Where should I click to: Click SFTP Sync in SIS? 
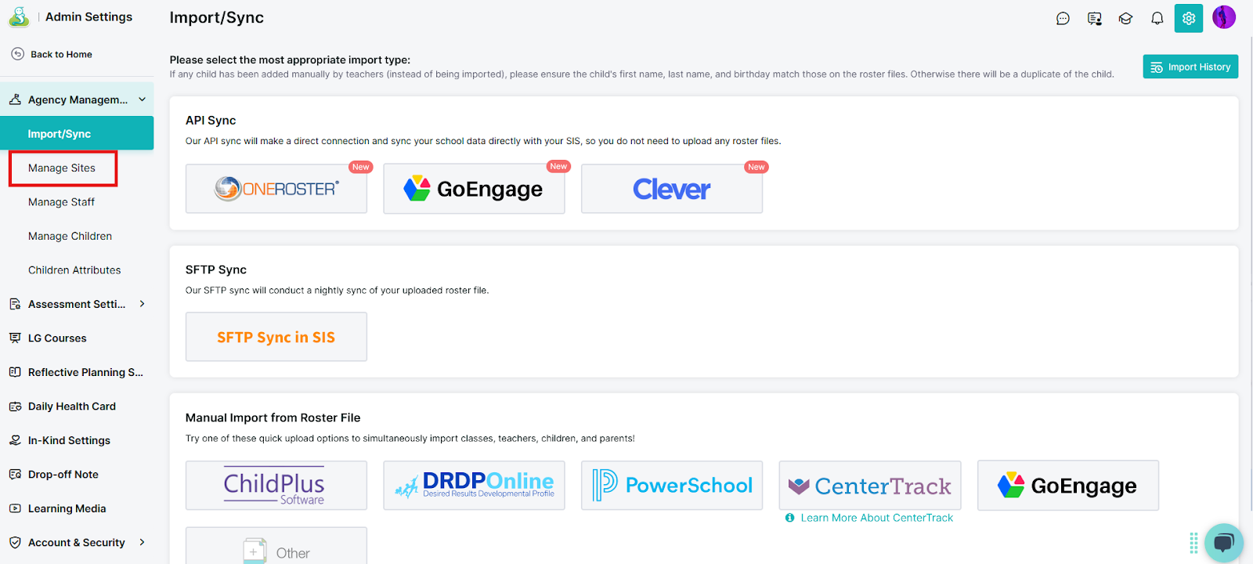click(276, 337)
